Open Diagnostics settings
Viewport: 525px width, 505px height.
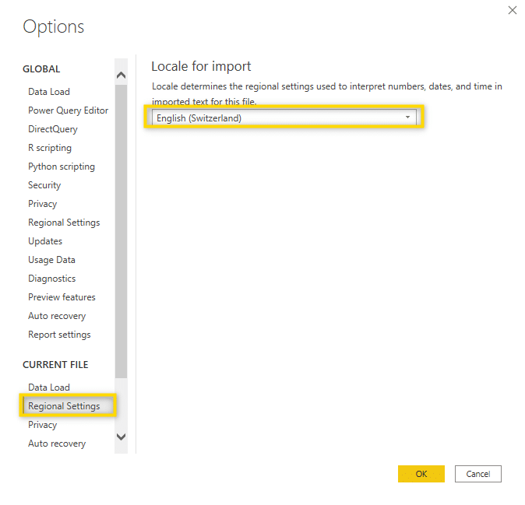(x=52, y=279)
